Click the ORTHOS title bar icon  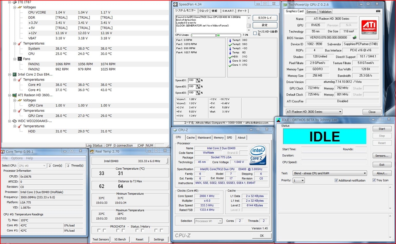278,120
